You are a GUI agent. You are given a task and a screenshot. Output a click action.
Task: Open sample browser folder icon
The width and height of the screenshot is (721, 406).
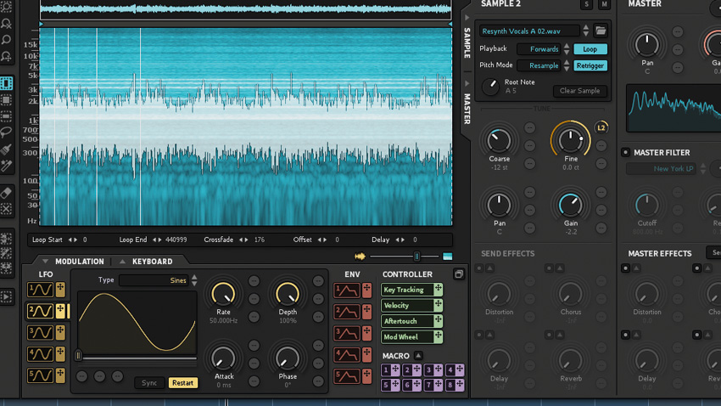pos(601,31)
